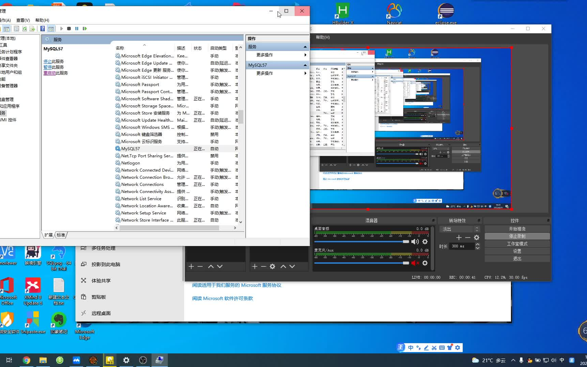Click 开始推流 button in OBS controls
Image resolution: width=587 pixels, height=367 pixels.
pyautogui.click(x=517, y=229)
